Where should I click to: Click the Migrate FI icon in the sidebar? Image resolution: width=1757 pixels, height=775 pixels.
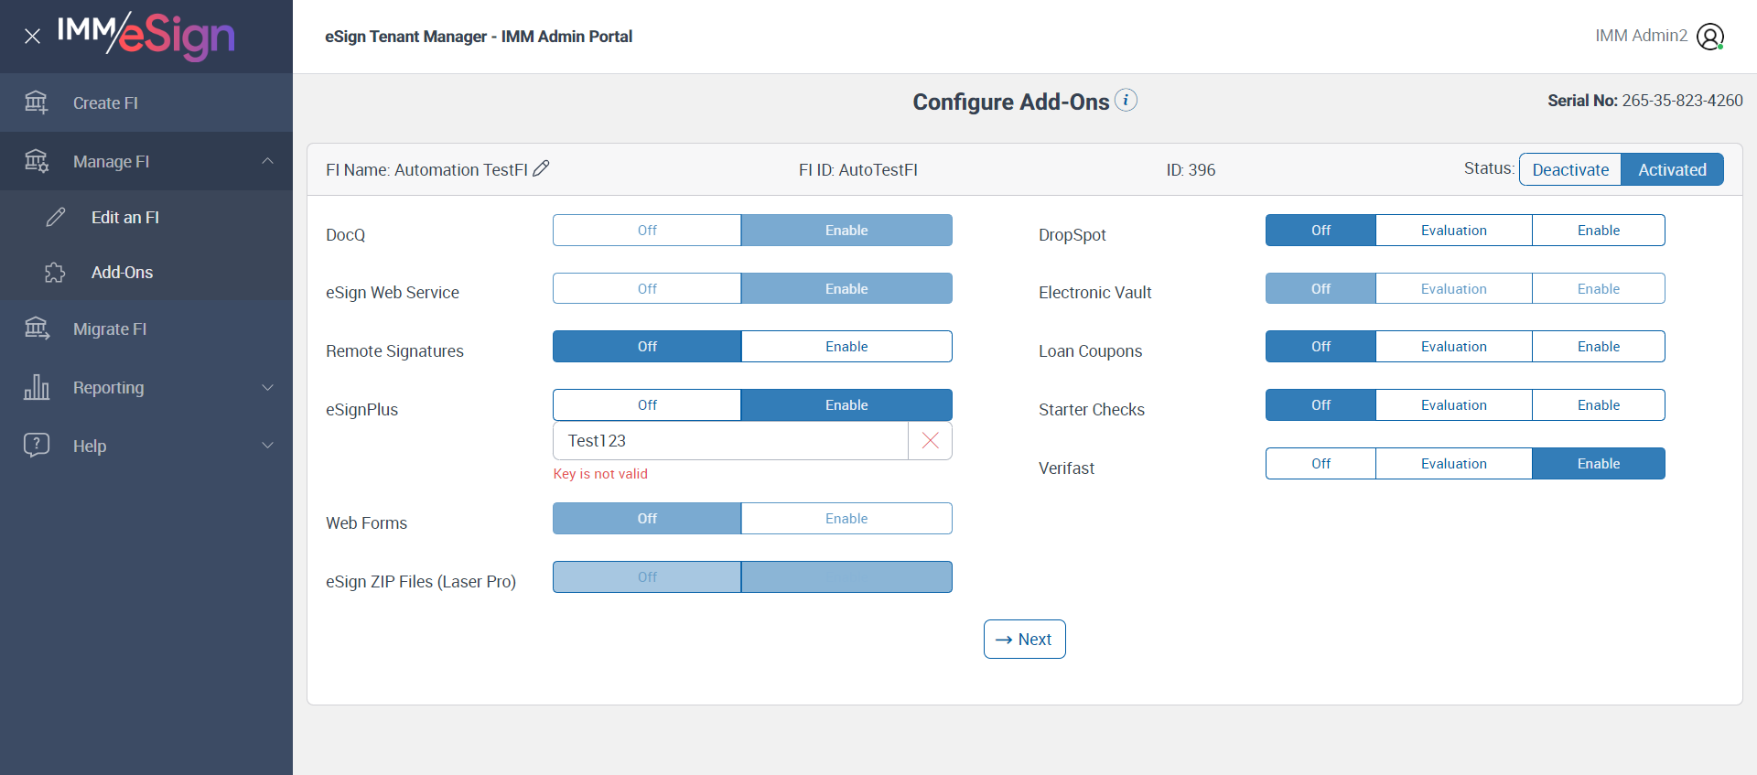point(37,328)
